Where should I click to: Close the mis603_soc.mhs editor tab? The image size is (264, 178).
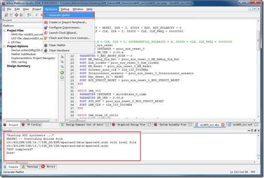[x=223, y=125]
